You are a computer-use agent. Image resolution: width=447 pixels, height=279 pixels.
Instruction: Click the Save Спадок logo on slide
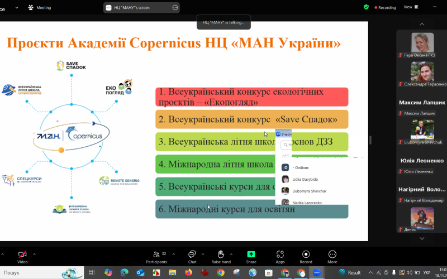[72, 65]
